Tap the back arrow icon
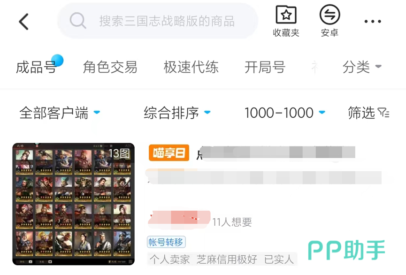Viewport: 406px width, 275px height. pos(24,22)
